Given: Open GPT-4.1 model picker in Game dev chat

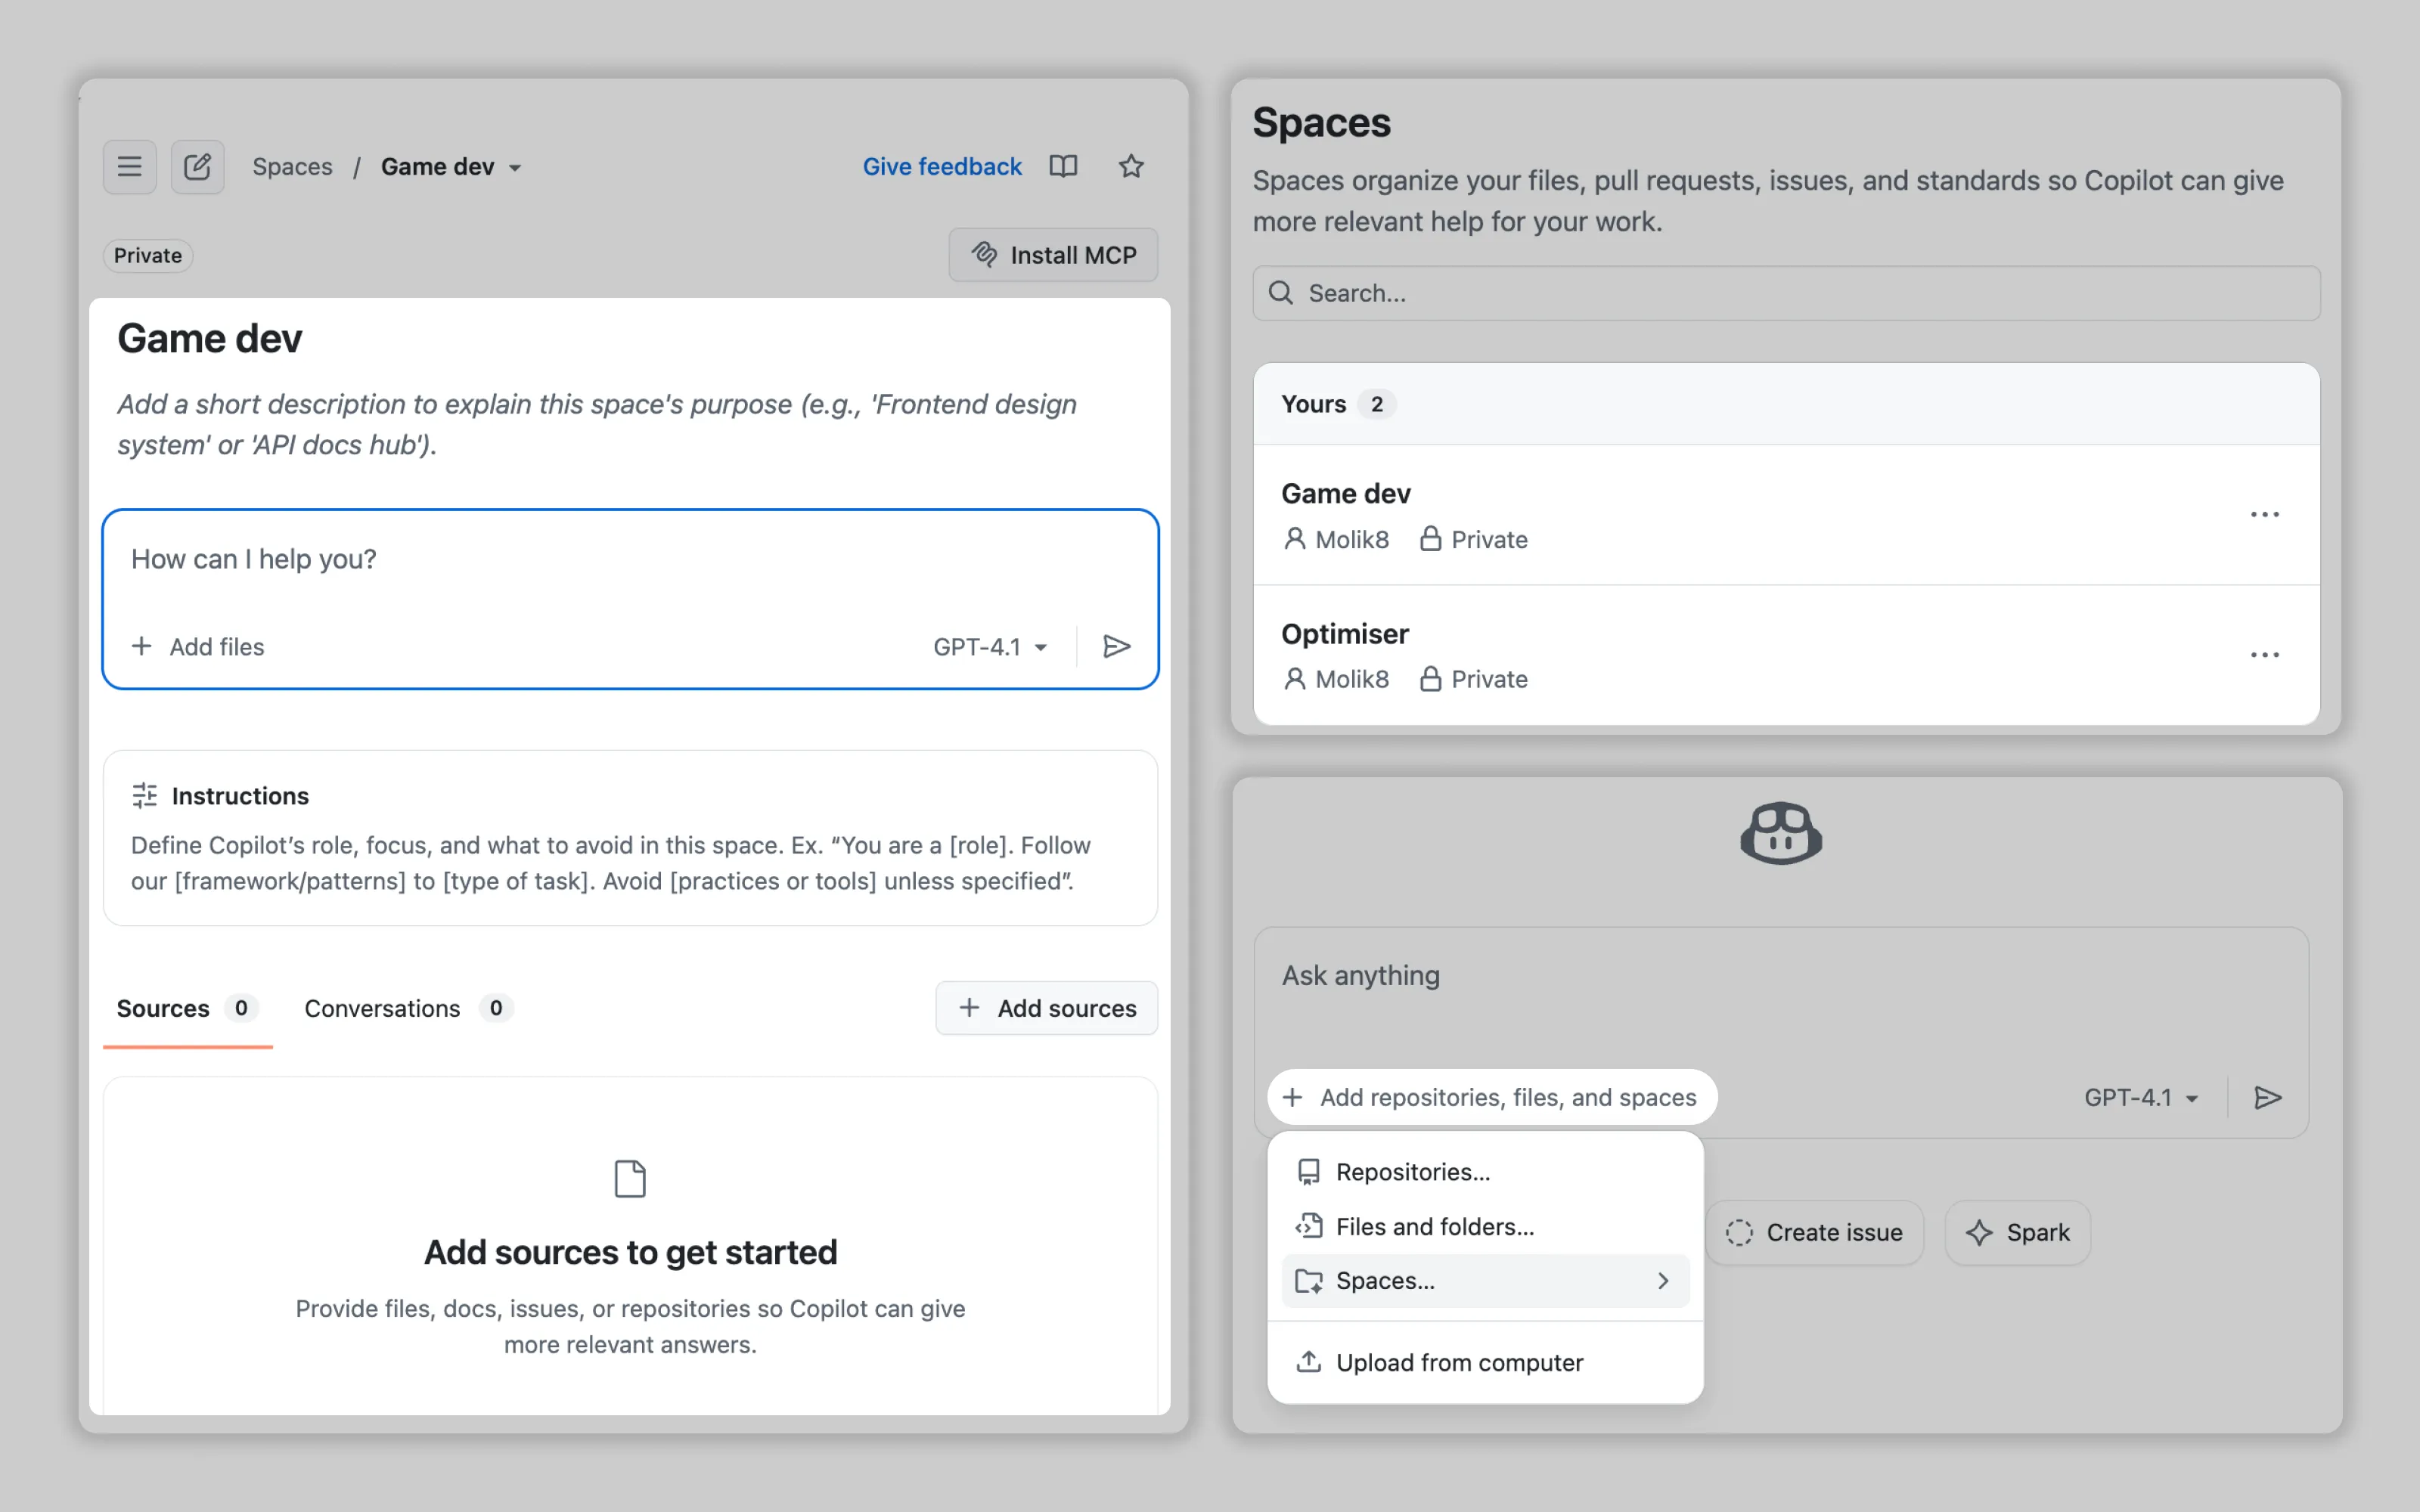Looking at the screenshot, I should coord(990,647).
